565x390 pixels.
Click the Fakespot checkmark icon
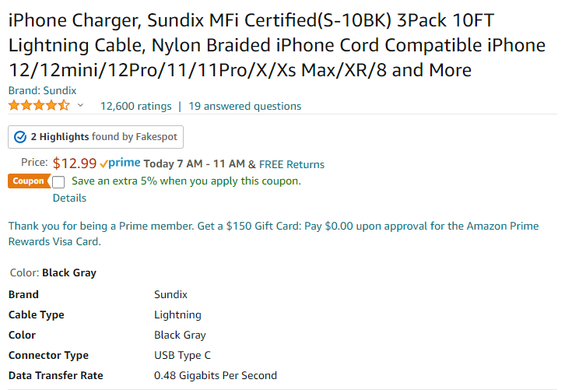20,137
